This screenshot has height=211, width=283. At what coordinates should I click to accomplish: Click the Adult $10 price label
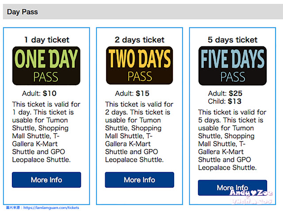click(x=39, y=93)
